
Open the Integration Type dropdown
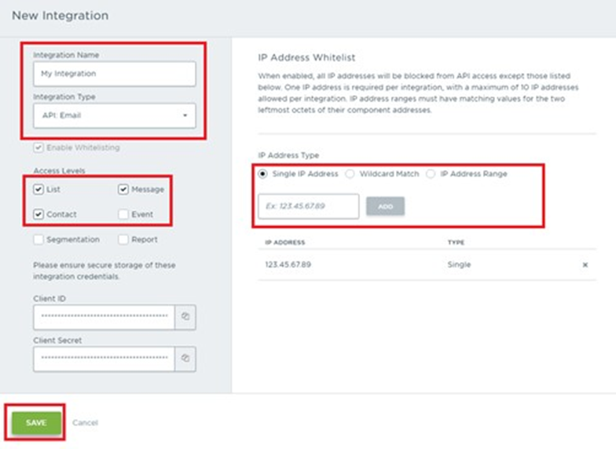point(114,115)
